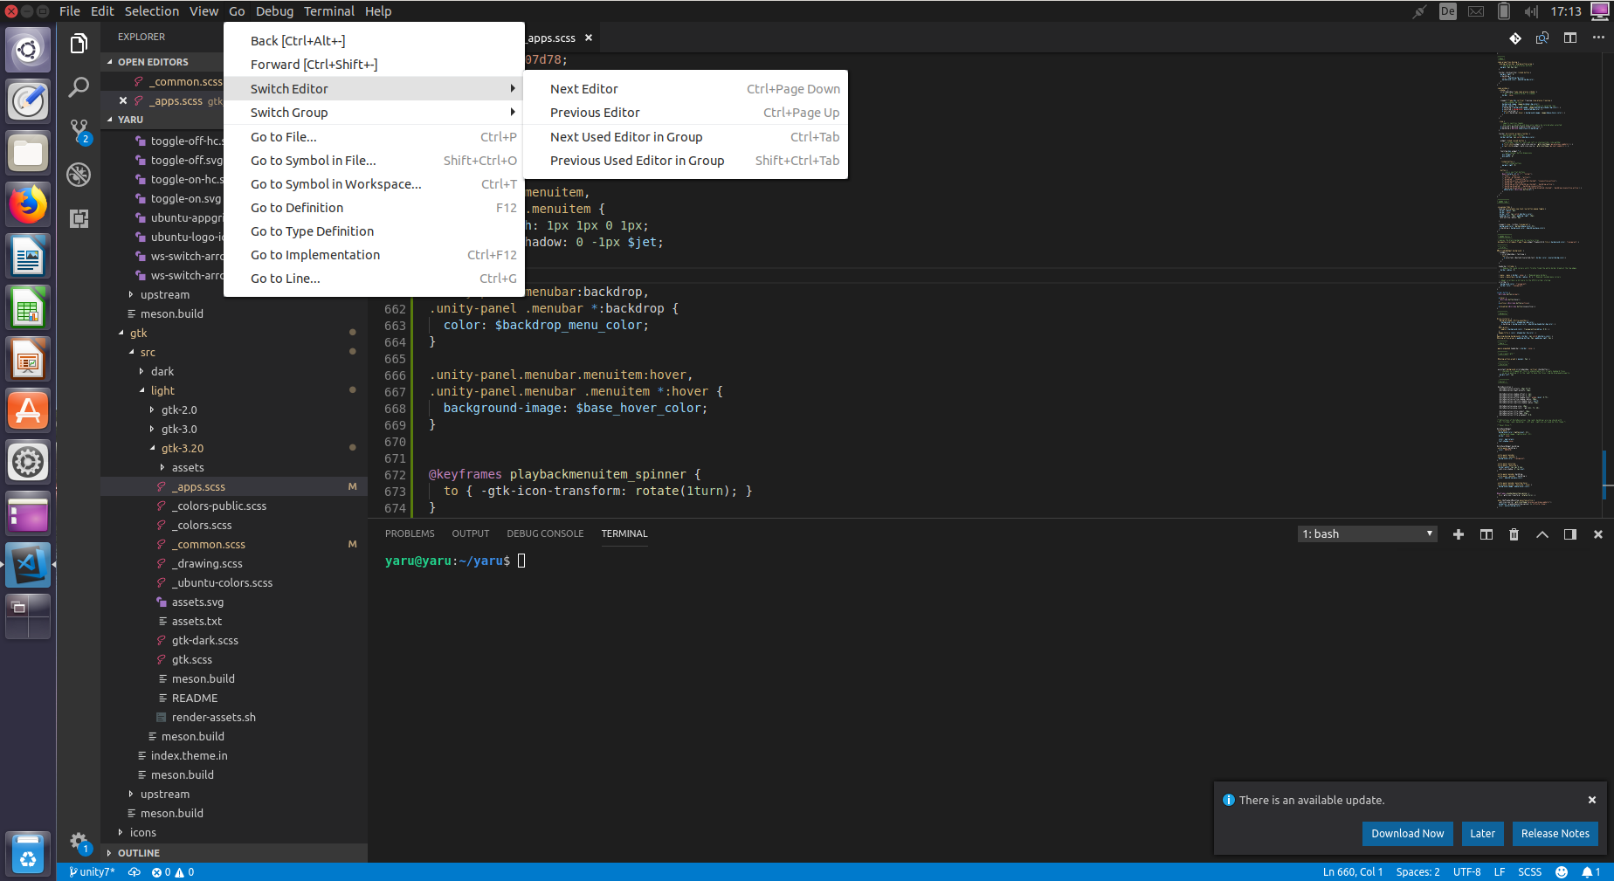
Task: Open errors and warnings status item
Action: tap(173, 872)
